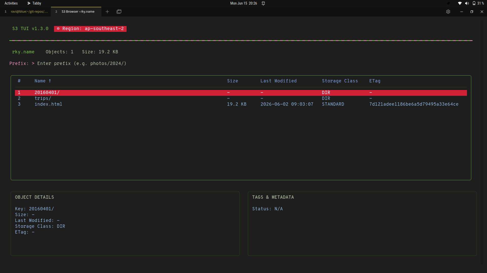Viewport: 487px width, 273px height.
Task: Click the Tabby app menu icon
Action: click(x=29, y=3)
